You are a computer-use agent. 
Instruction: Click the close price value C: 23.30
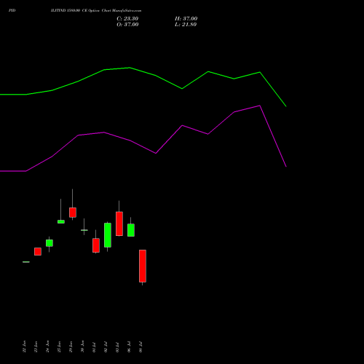click(x=127, y=19)
